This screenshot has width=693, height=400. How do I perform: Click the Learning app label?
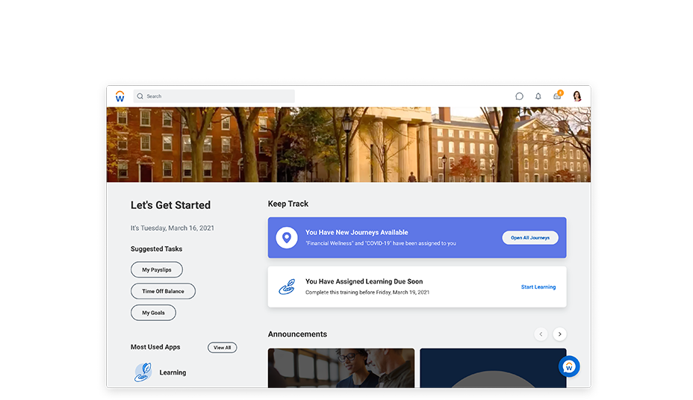tap(173, 372)
